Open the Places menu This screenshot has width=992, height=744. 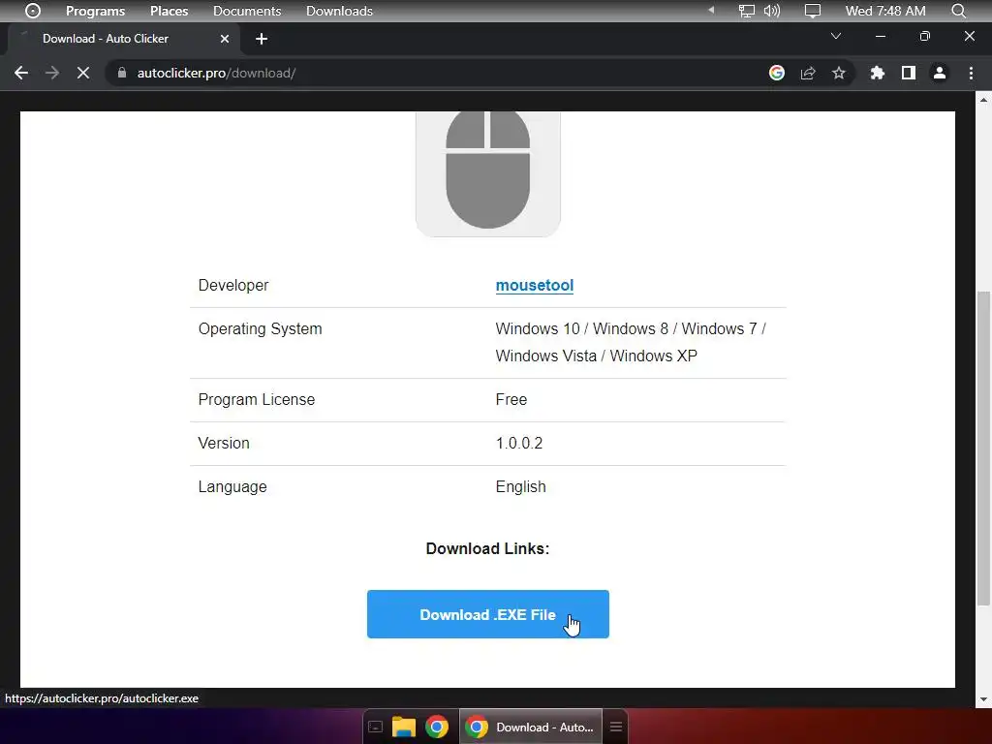(x=169, y=11)
